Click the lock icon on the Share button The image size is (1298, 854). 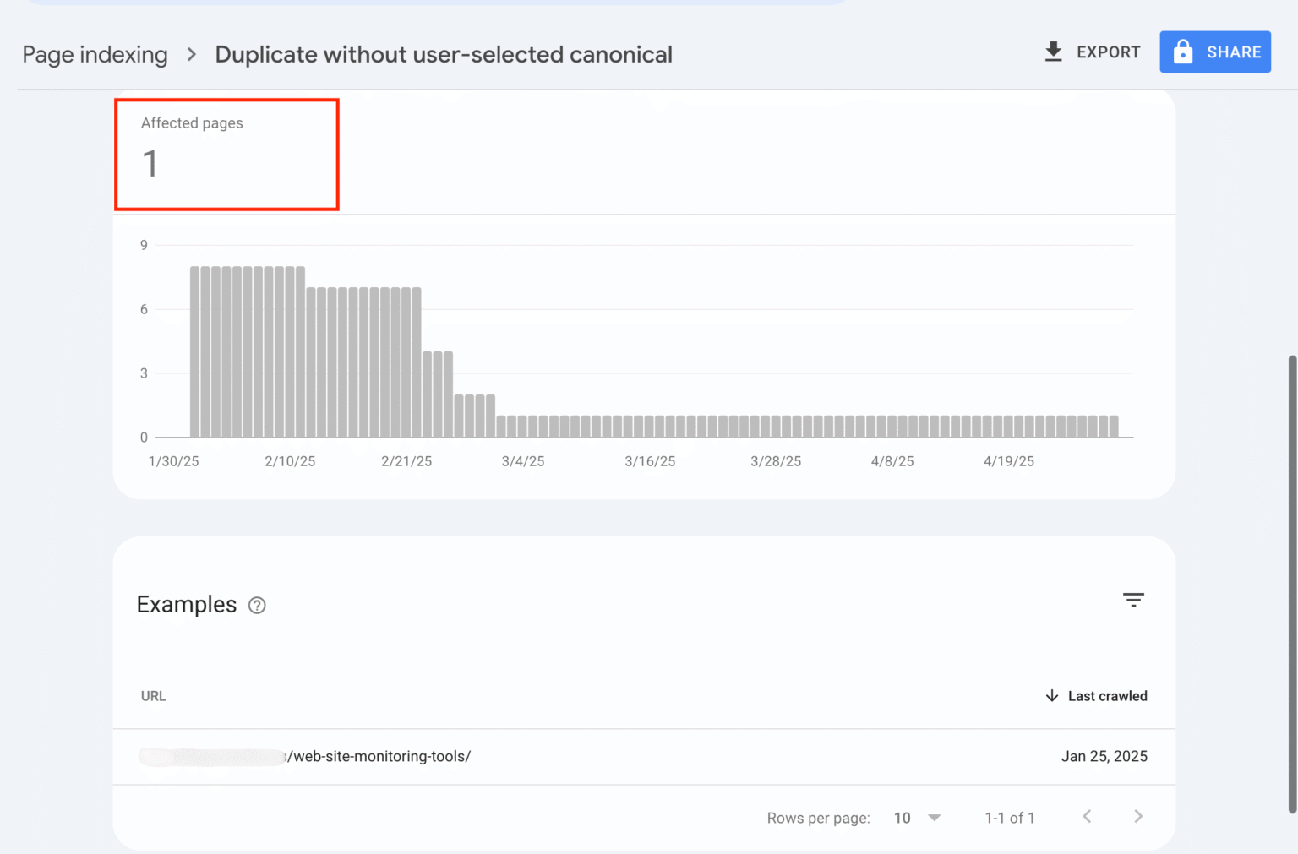[1183, 52]
